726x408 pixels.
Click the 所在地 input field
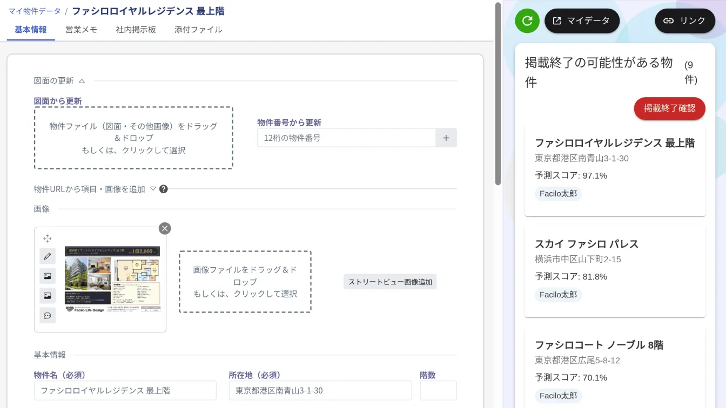pyautogui.click(x=320, y=390)
